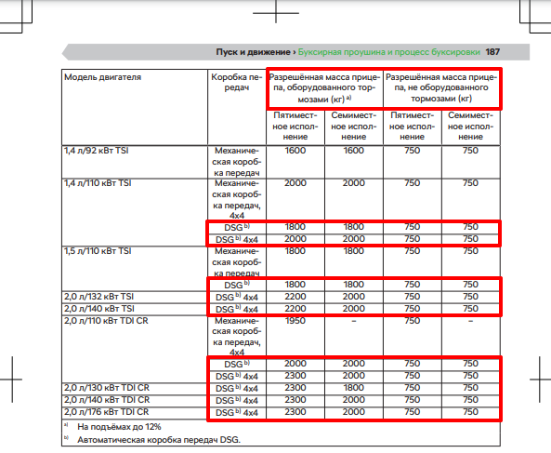Click 'Механическая коробка передач, 4x4' in the 1,4 л/110 кВт row
551x453 pixels.
(237, 199)
